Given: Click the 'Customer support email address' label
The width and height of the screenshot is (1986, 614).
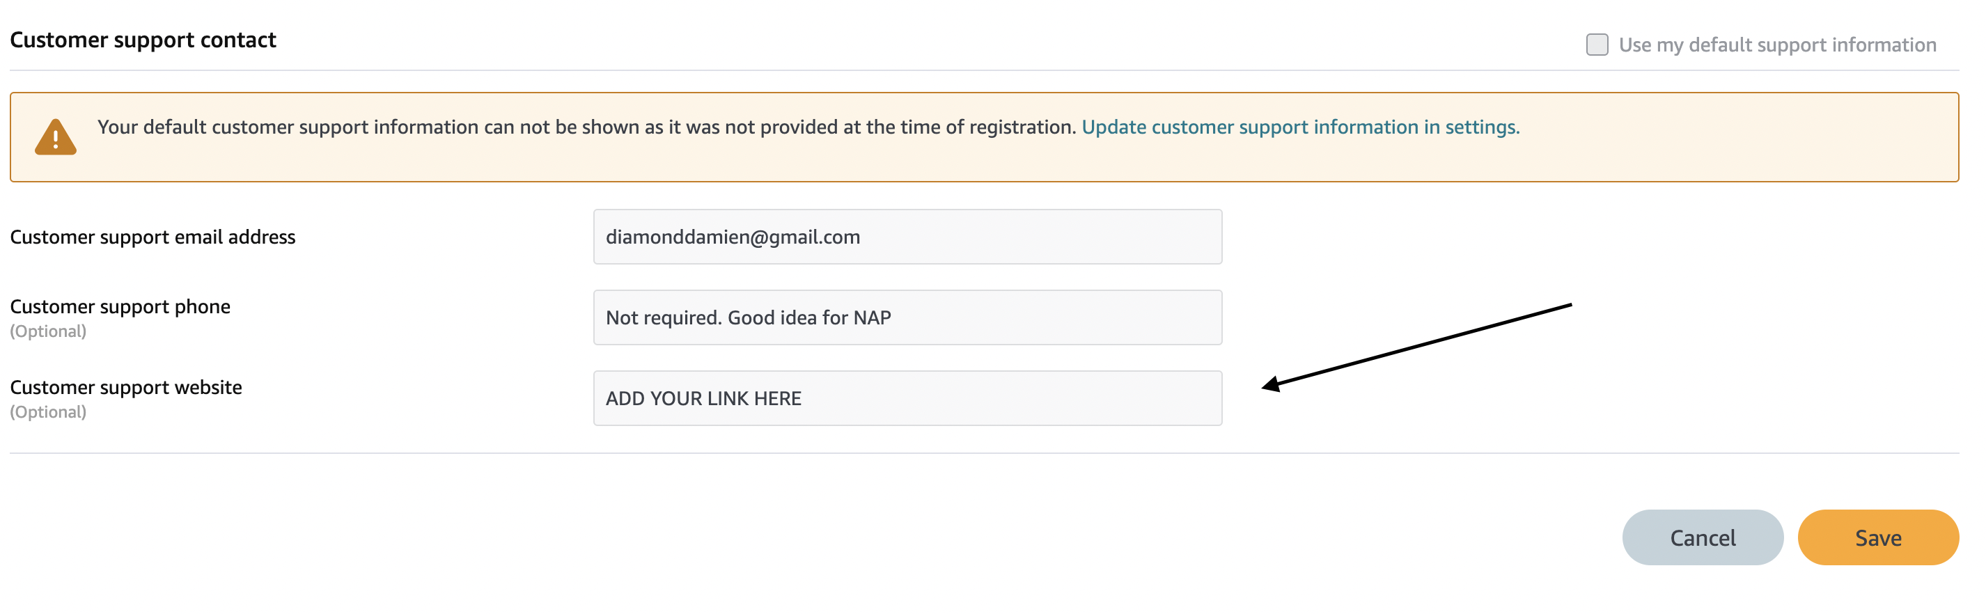Looking at the screenshot, I should (x=153, y=237).
